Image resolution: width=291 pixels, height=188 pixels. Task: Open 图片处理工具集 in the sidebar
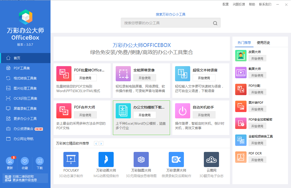(25, 88)
